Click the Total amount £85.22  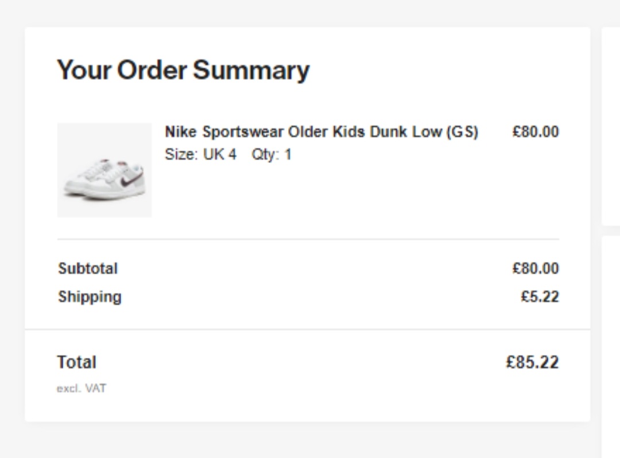pos(532,362)
